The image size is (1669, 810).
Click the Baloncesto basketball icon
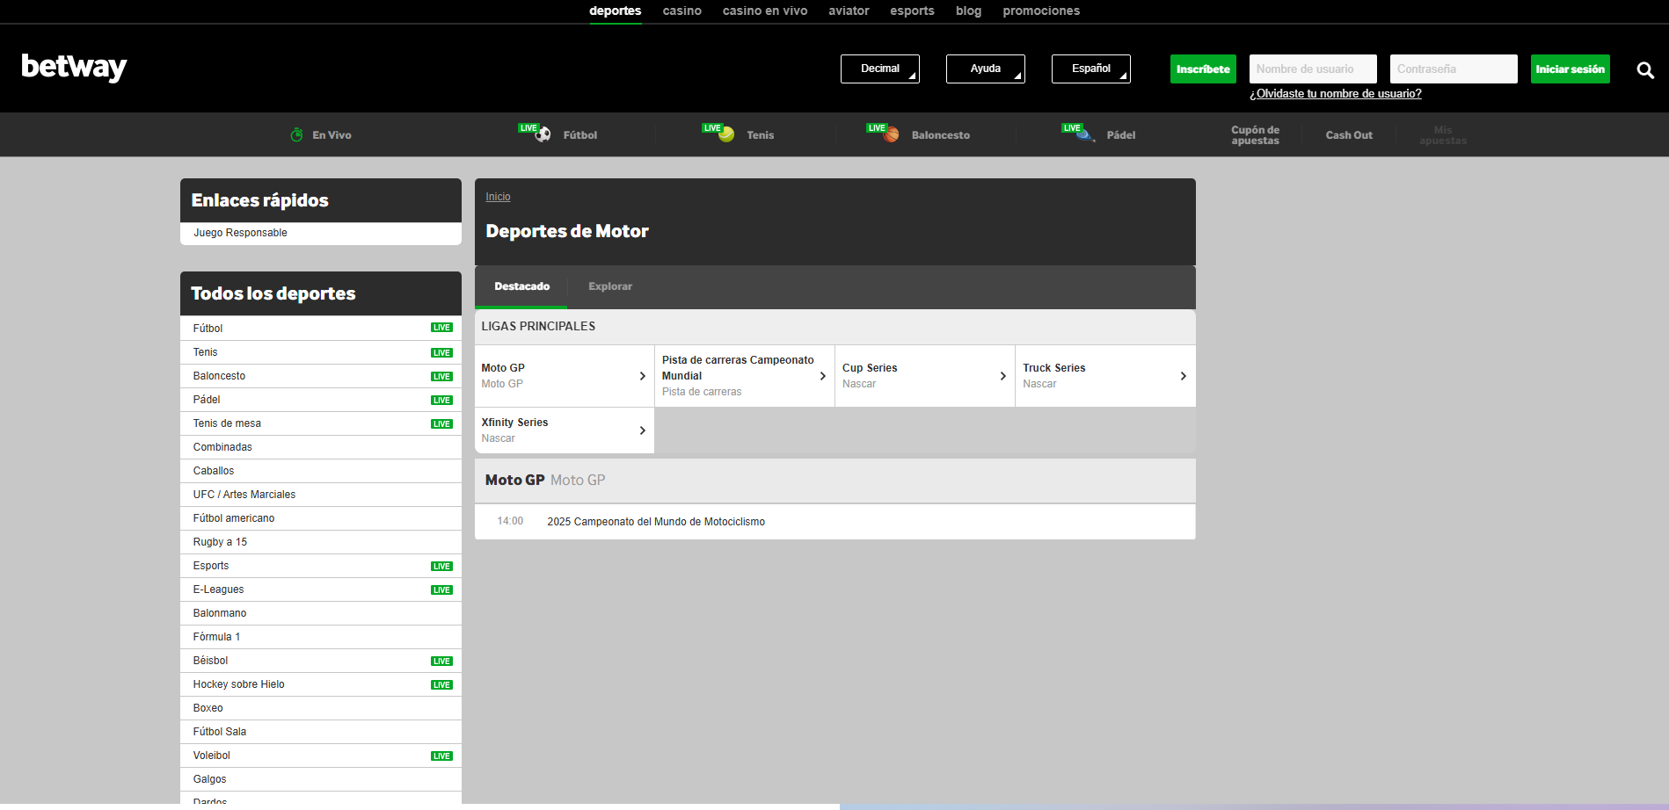(892, 134)
